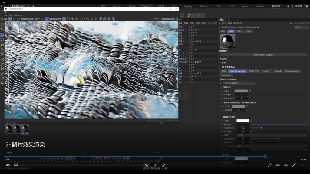Click the reflection color eyedropper icon
This screenshot has width=310, height=174.
click(251, 121)
